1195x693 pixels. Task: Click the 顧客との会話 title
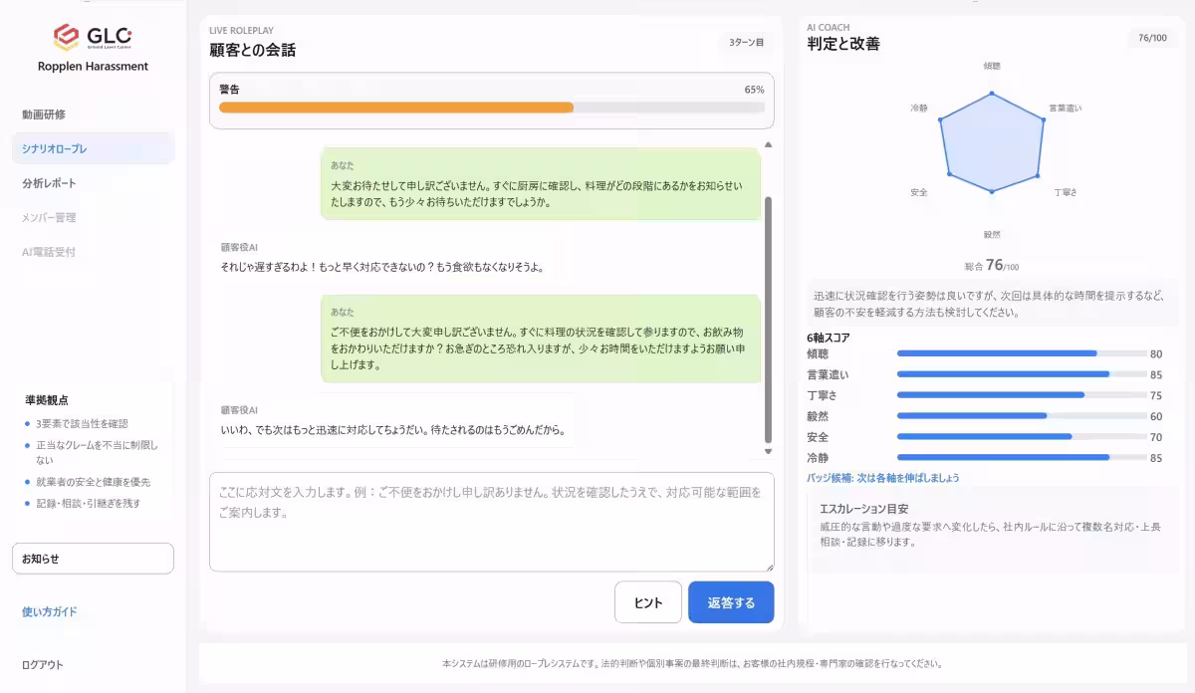click(x=252, y=50)
